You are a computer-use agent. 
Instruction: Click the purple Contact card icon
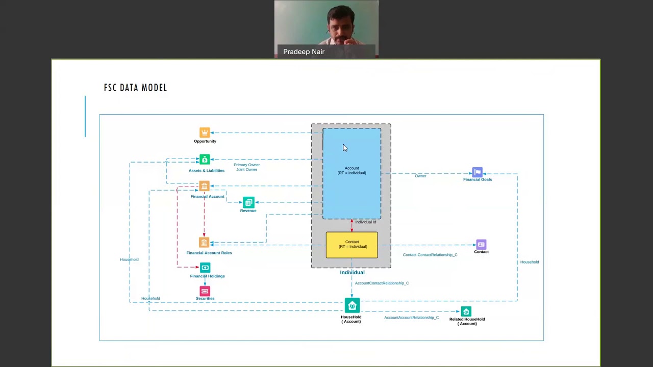pyautogui.click(x=481, y=245)
